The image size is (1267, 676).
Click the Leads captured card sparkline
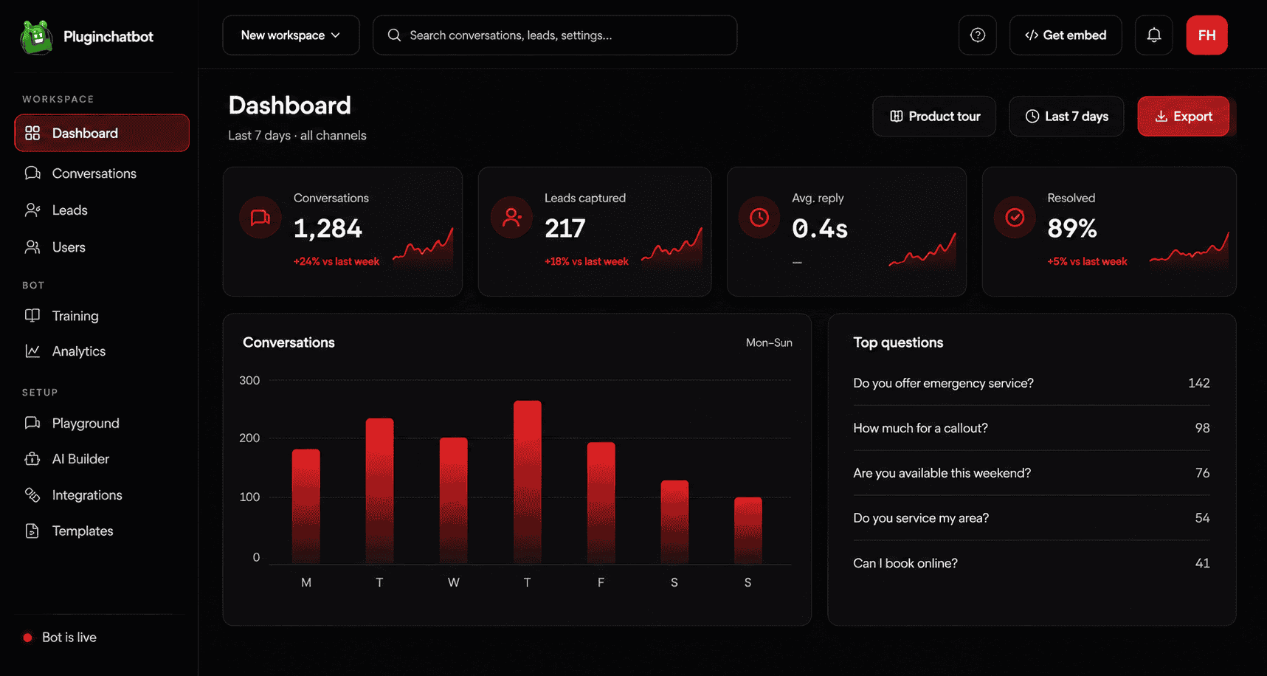(672, 247)
